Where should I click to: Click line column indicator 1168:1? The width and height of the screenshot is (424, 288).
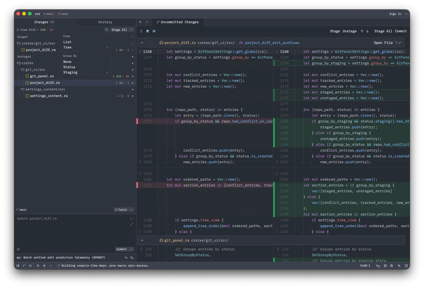365,265
